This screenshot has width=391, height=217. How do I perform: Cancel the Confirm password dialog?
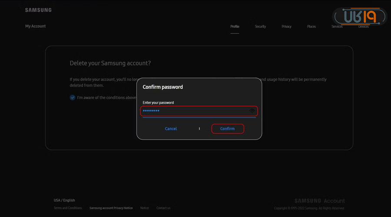[x=171, y=128]
